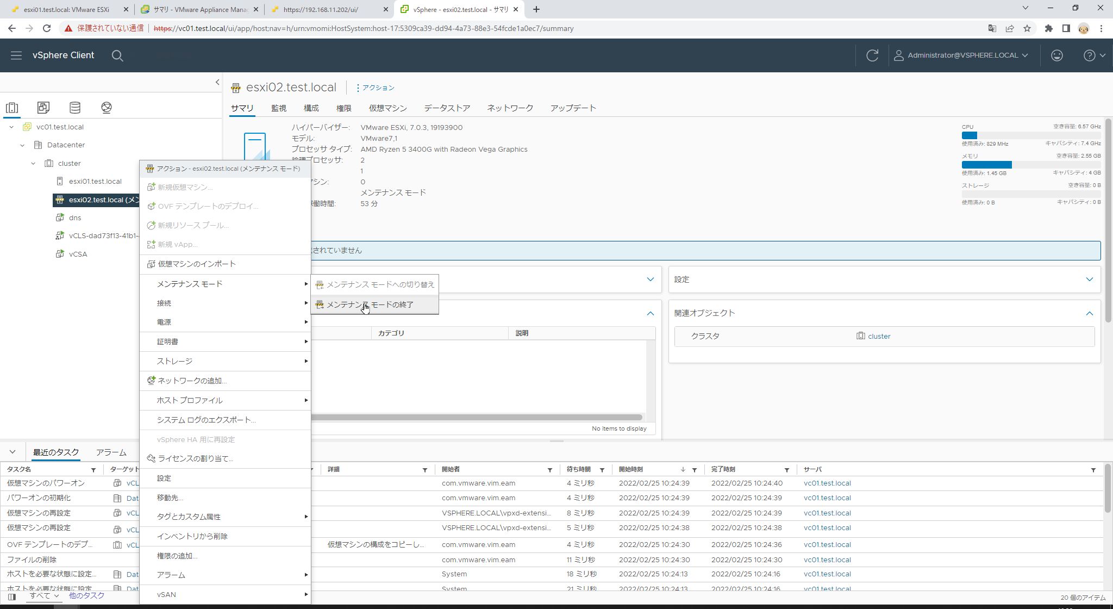The width and height of the screenshot is (1113, 609).
Task: Collapse the left navigation pane
Action: 217,82
